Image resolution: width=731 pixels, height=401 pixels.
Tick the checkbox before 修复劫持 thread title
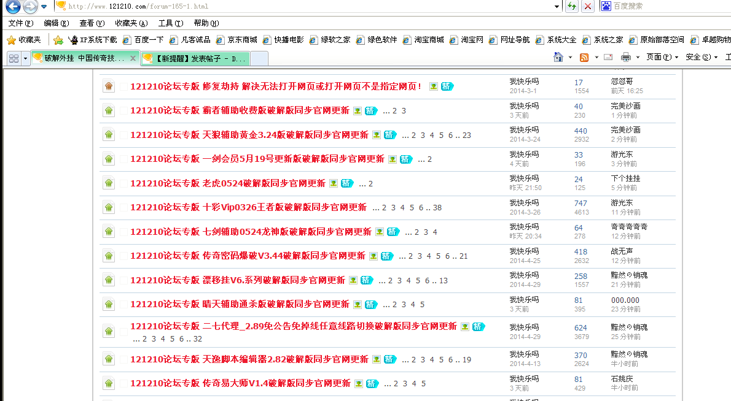tap(123, 86)
